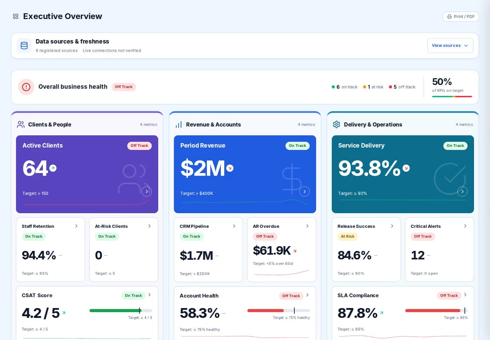
Task: Expand the SLA Compliance chevron
Action: (465, 295)
